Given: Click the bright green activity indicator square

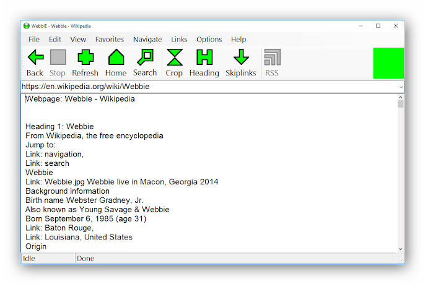Looking at the screenshot, I should [x=388, y=63].
